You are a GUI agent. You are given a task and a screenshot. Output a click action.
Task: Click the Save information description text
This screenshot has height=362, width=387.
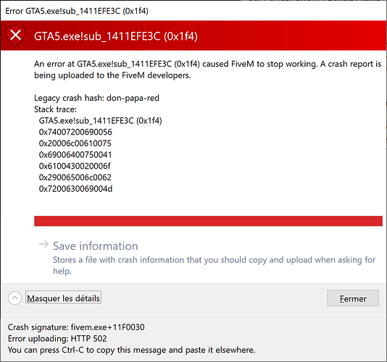214,265
